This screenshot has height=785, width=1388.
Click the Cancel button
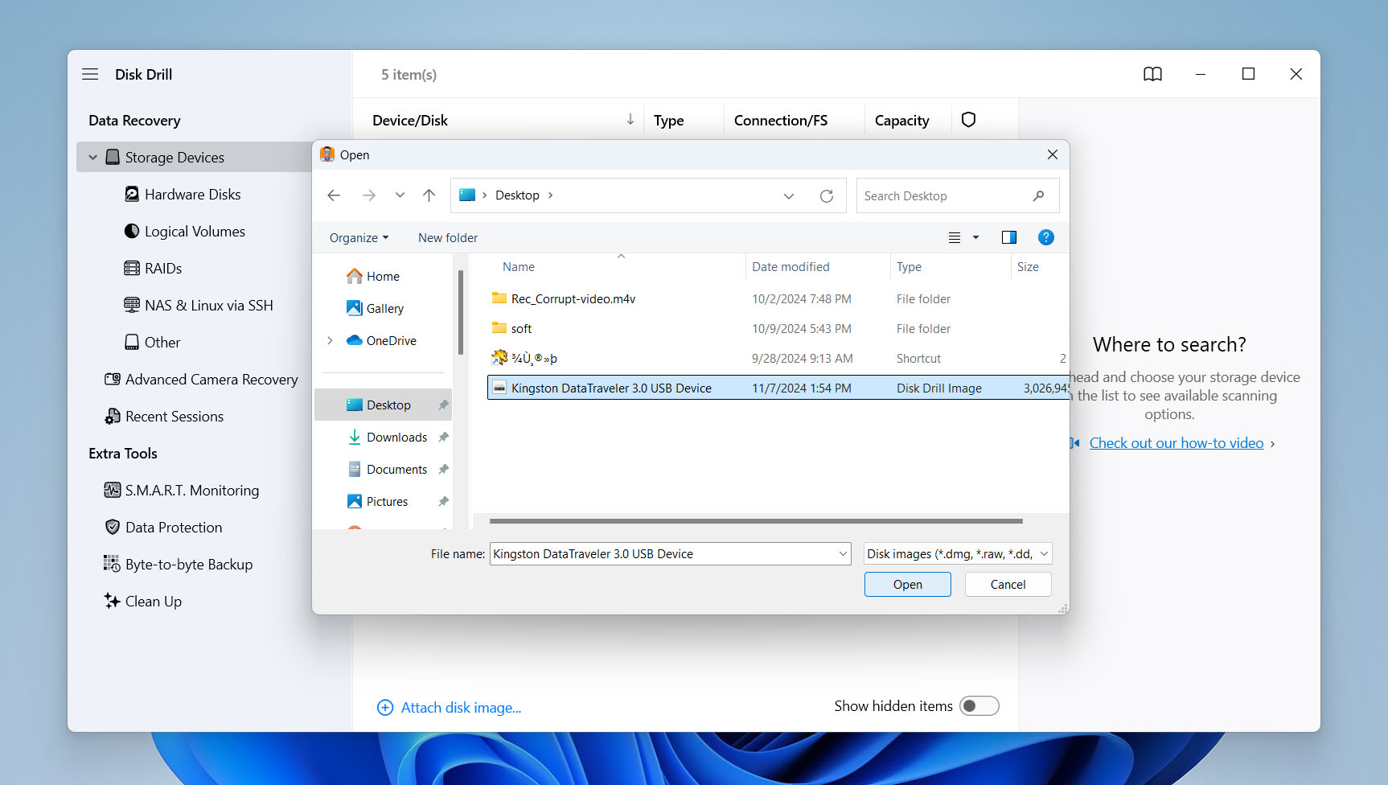click(1008, 584)
